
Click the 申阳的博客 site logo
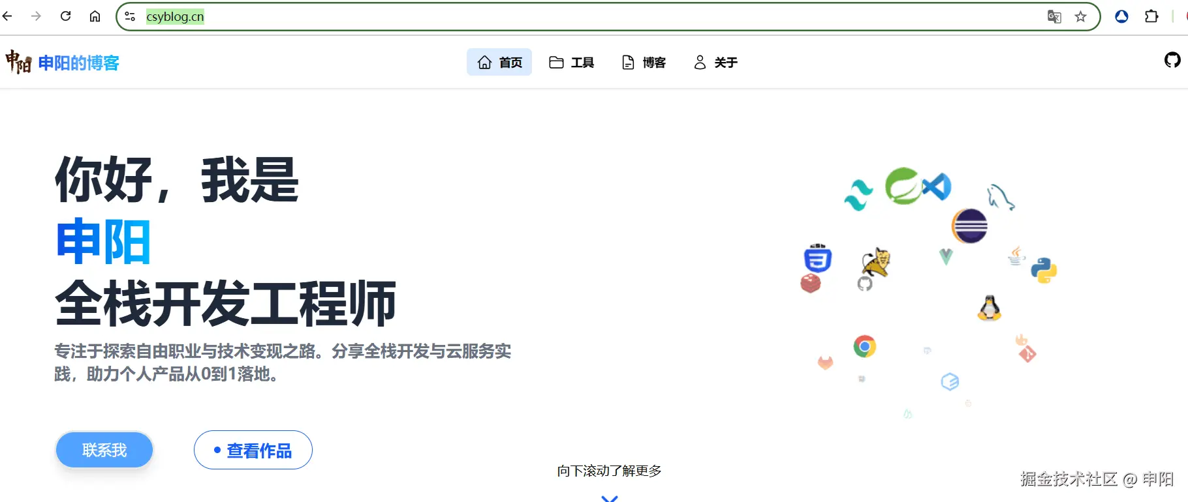[x=63, y=63]
